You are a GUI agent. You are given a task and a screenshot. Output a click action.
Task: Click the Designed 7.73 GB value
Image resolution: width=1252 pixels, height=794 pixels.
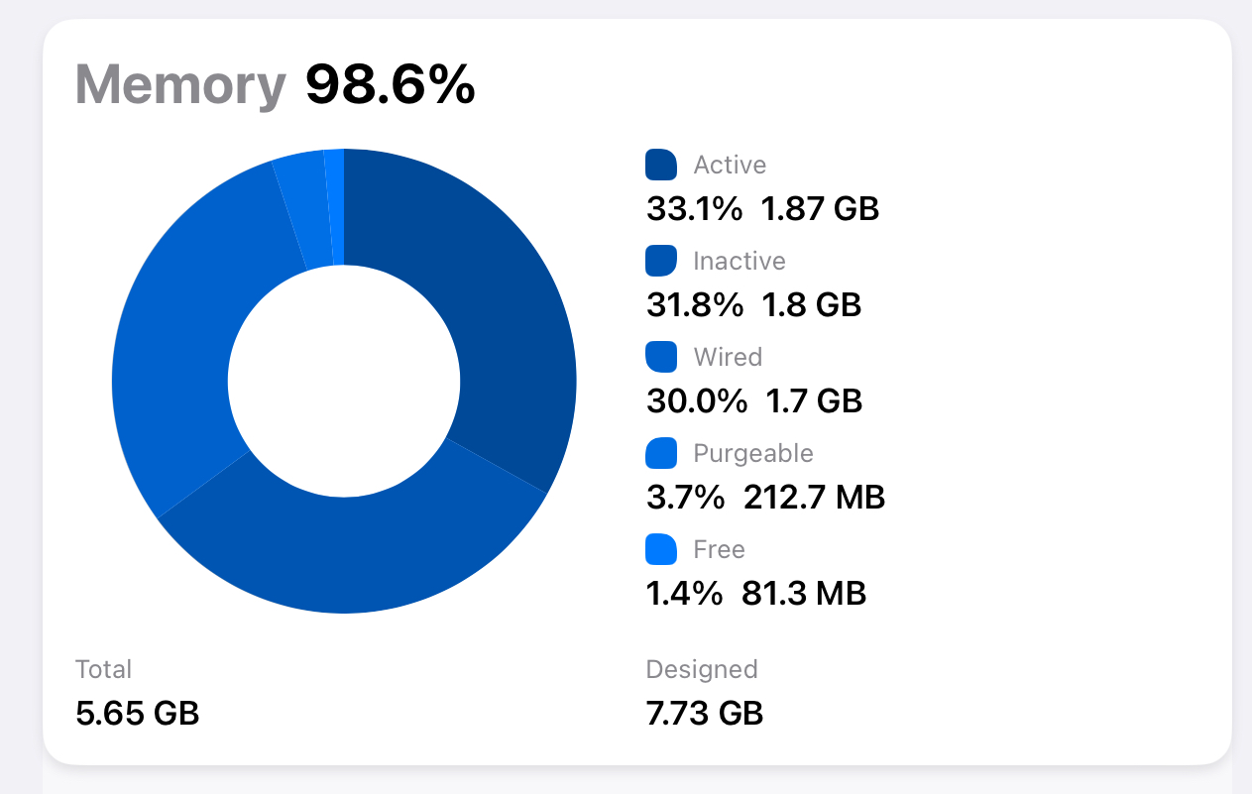point(705,714)
